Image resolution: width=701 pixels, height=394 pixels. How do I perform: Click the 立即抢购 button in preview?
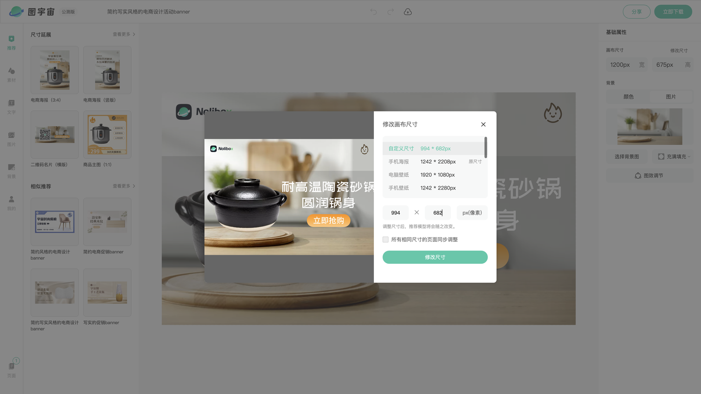click(x=329, y=220)
